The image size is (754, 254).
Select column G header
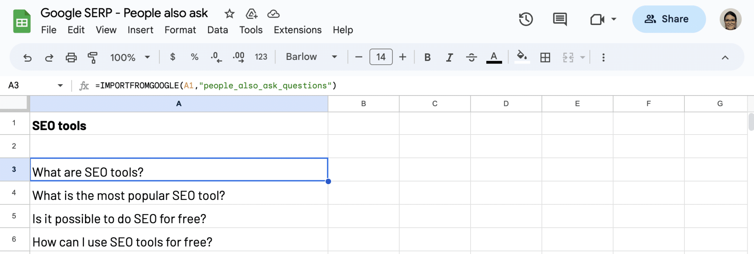[x=716, y=104]
